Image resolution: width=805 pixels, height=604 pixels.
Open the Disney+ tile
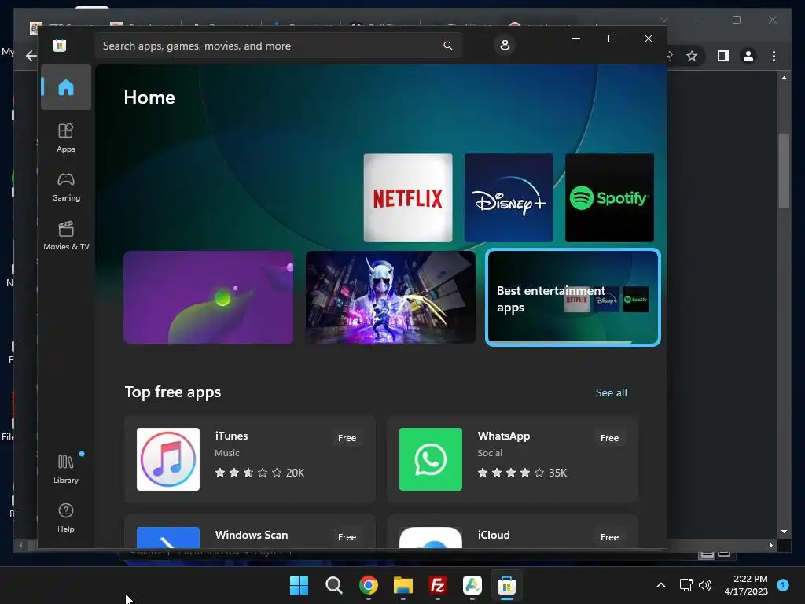[509, 197]
